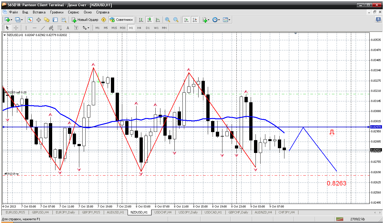Zoom in on the chart

click(168, 20)
